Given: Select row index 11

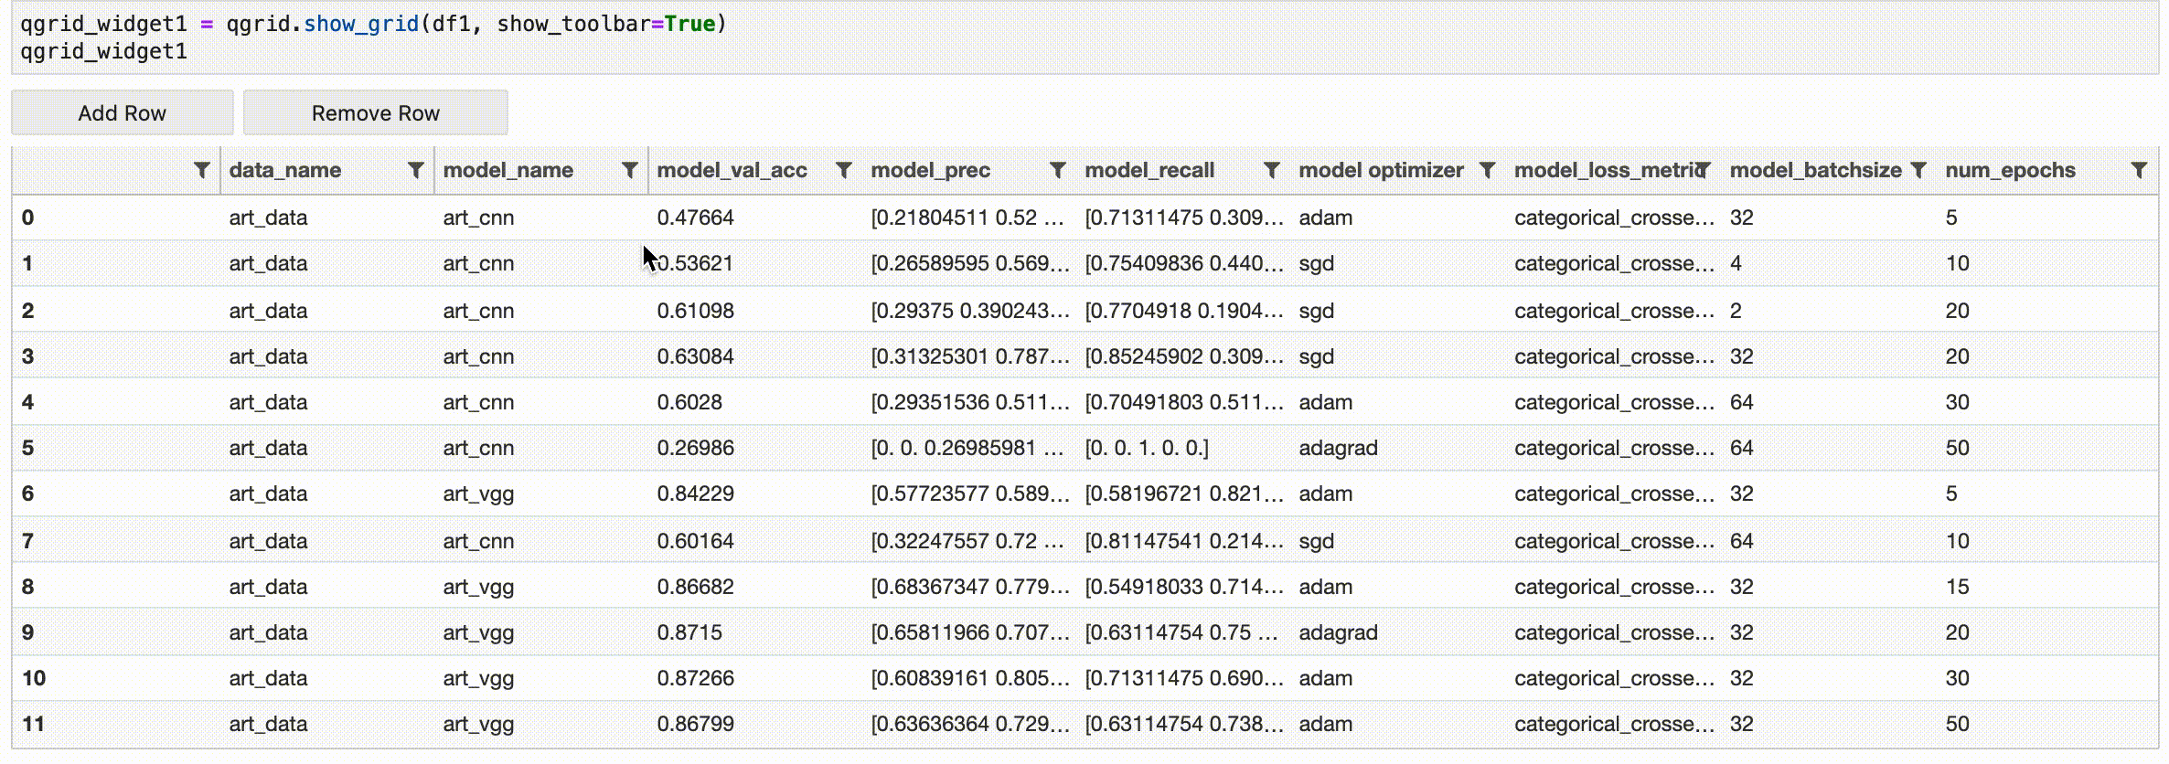Looking at the screenshot, I should point(34,724).
